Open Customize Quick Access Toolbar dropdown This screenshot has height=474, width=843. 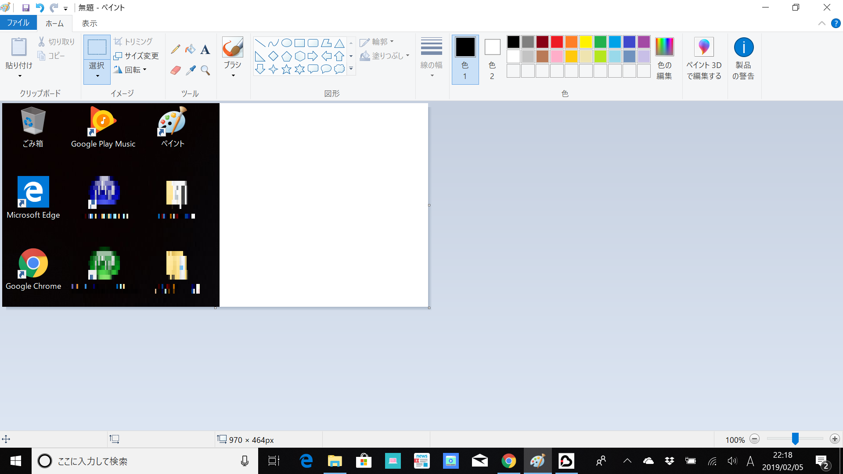tap(65, 8)
